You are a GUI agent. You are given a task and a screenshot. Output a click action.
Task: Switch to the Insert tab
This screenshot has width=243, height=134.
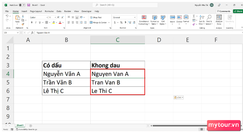pos(24,11)
